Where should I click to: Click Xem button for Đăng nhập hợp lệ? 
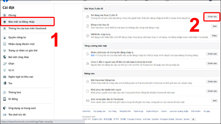214,26
